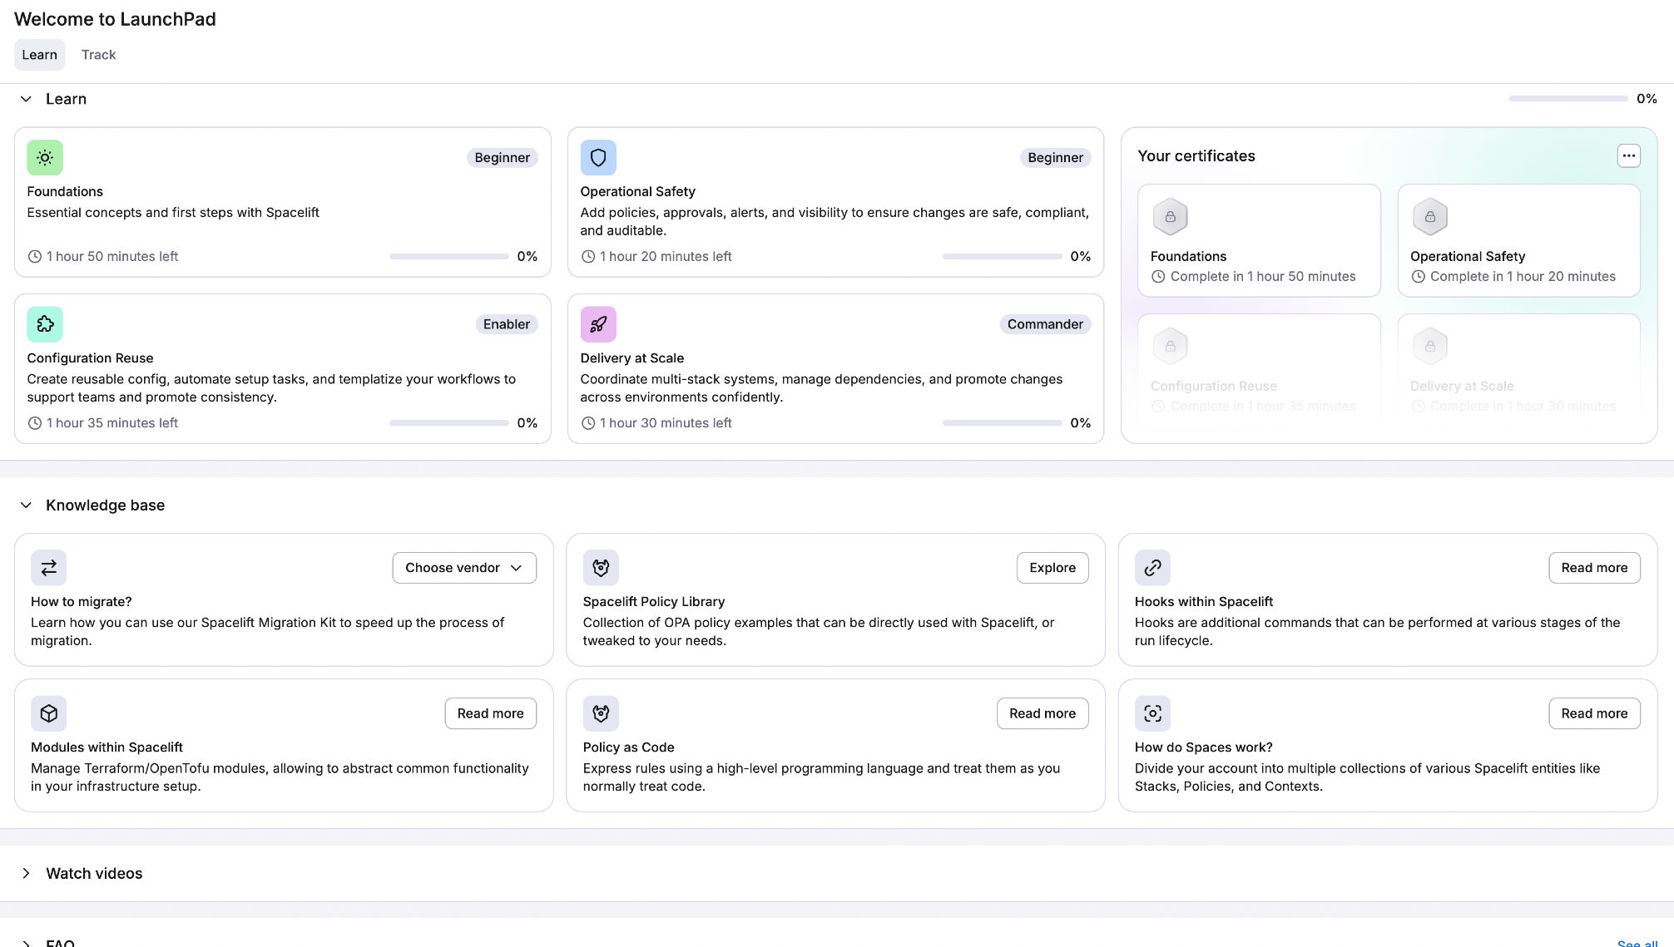Click Read more for How do Spaces work
1674x947 pixels.
click(1594, 713)
